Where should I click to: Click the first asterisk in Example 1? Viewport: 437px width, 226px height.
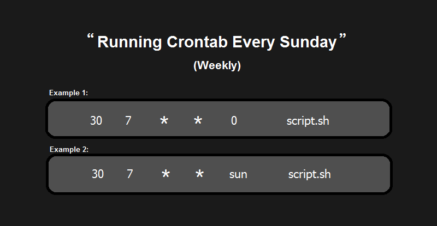click(164, 120)
